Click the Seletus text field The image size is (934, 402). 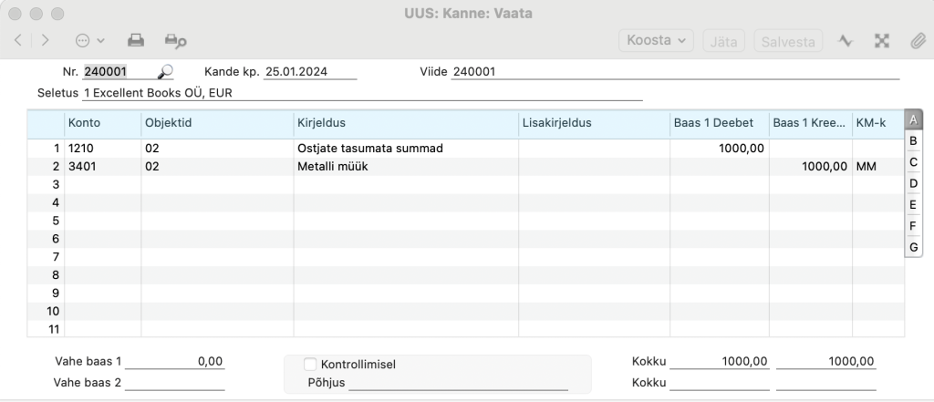363,94
